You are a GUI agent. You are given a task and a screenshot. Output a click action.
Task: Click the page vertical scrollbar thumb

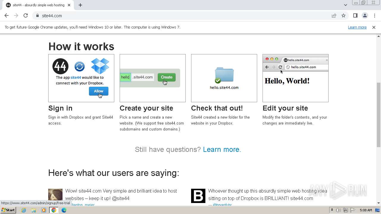(379, 114)
